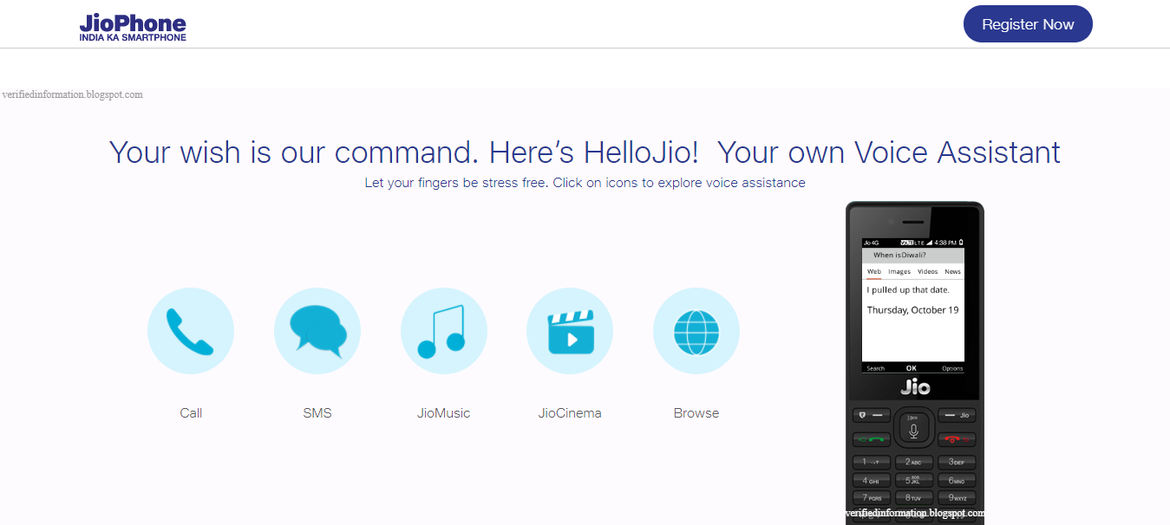Select the Videos tab on phone screen
The width and height of the screenshot is (1170, 525).
[x=927, y=272]
